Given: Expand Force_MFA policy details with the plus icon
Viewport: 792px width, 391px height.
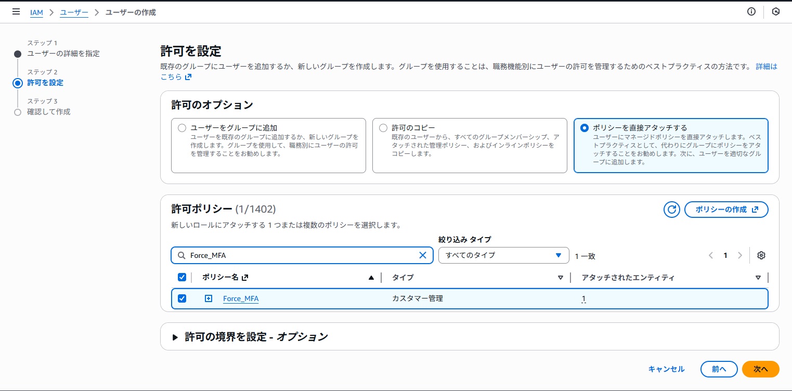Looking at the screenshot, I should (209, 298).
